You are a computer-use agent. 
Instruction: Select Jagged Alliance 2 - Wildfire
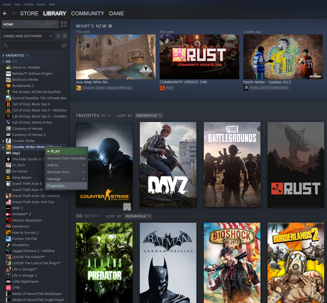[x=33, y=251]
